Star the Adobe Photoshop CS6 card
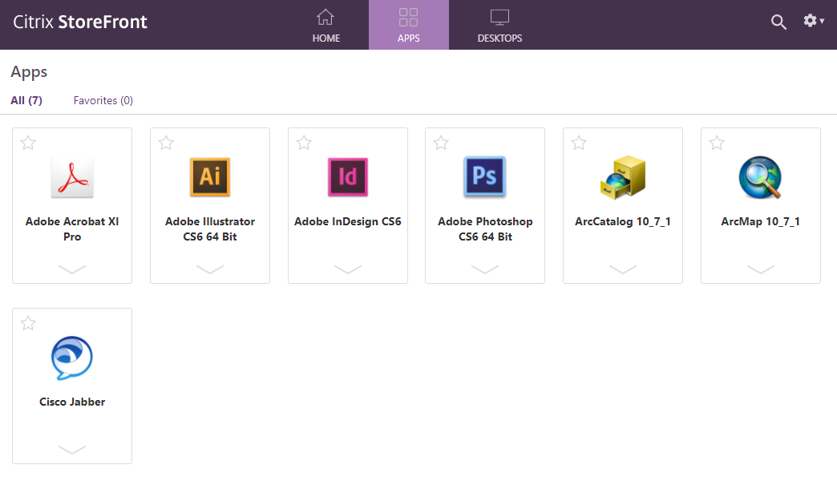Image resolution: width=837 pixels, height=477 pixels. [x=441, y=143]
